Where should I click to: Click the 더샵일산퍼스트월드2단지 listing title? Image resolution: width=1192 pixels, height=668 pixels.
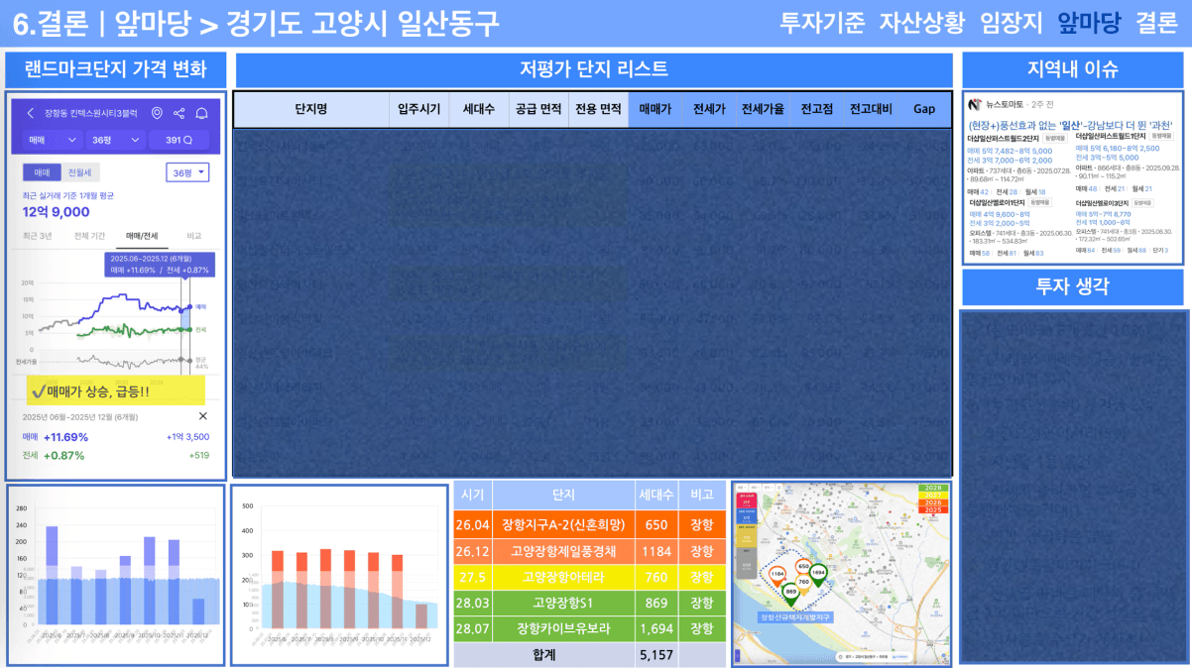1004,137
